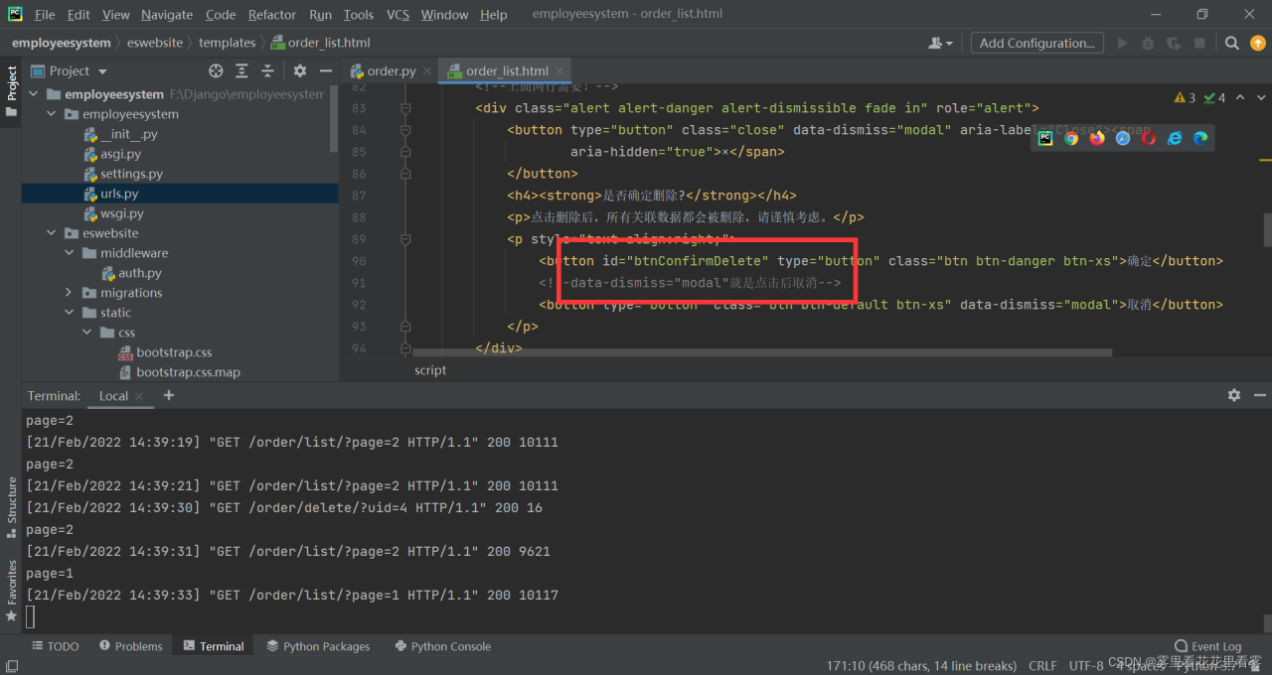This screenshot has width=1272, height=675.
Task: Collapse the css folder
Action: (86, 333)
